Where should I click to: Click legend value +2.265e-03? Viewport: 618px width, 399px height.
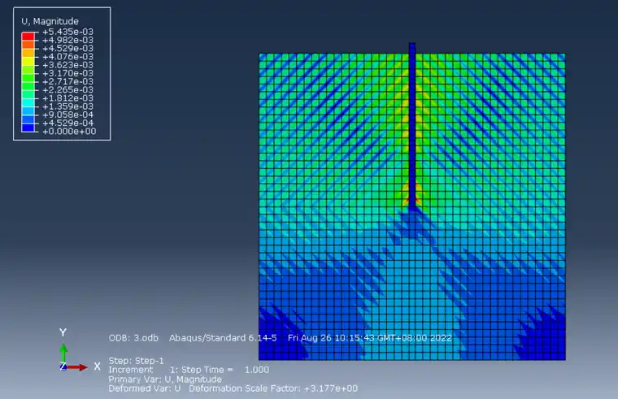click(67, 90)
